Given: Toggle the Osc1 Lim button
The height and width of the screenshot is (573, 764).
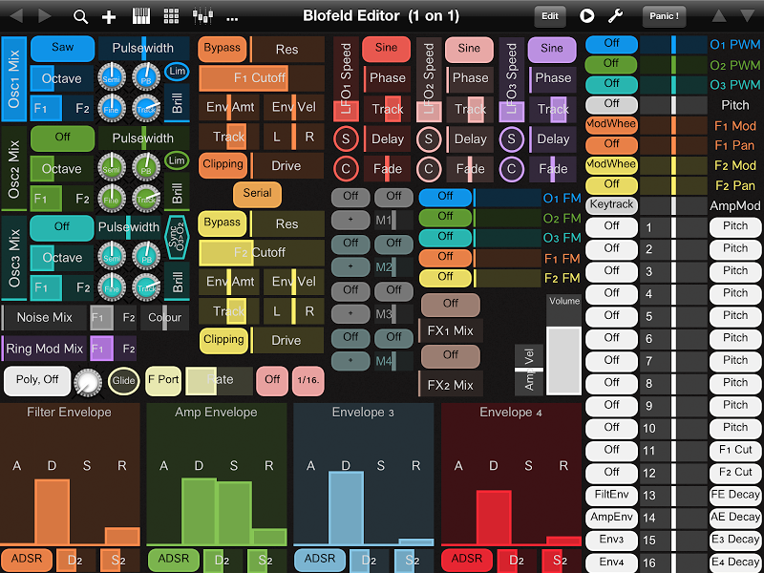Looking at the screenshot, I should click(x=177, y=72).
